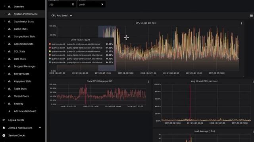Screen dimensions: 254x142
Task: Click chart icon beside Keyspace Stats
Action: coord(10,81)
